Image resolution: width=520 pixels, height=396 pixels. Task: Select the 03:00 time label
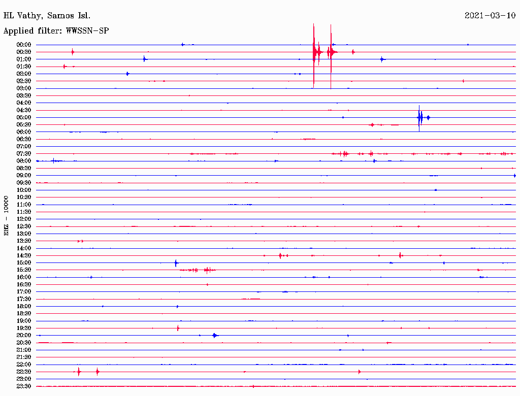pyautogui.click(x=24, y=88)
